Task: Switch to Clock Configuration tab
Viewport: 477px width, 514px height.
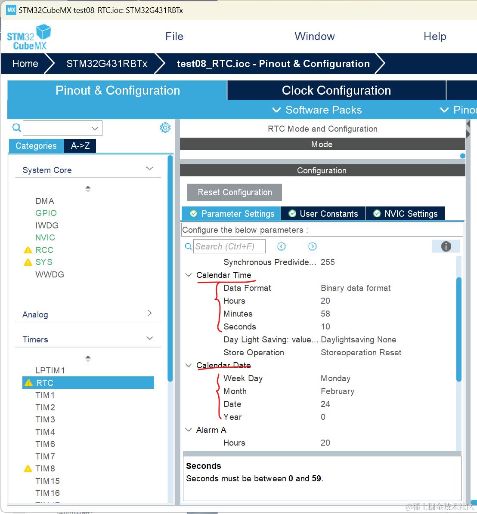Action: coord(336,90)
